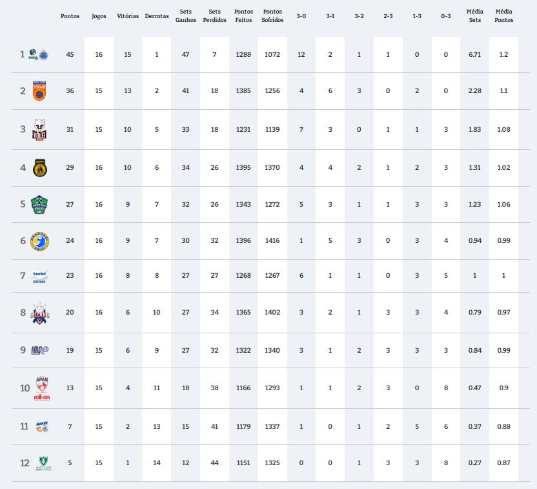Screen dimensions: 537x489
Task: Click the APAN roll-on logo in rank 10
Action: coord(42,388)
